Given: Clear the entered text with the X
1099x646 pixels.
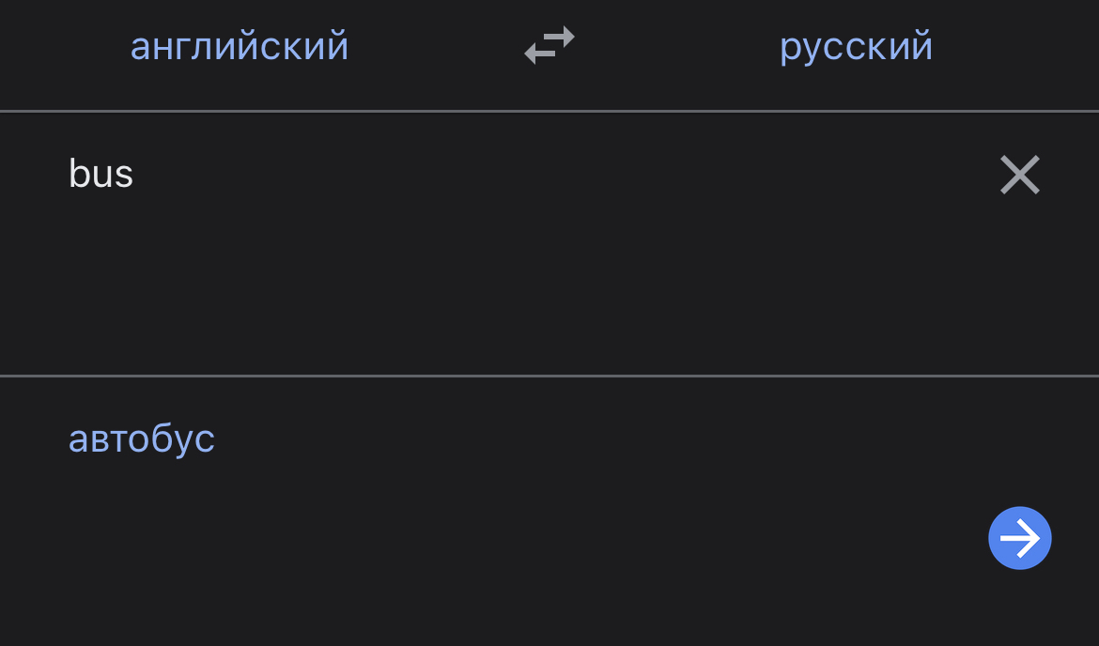Looking at the screenshot, I should point(1019,175).
